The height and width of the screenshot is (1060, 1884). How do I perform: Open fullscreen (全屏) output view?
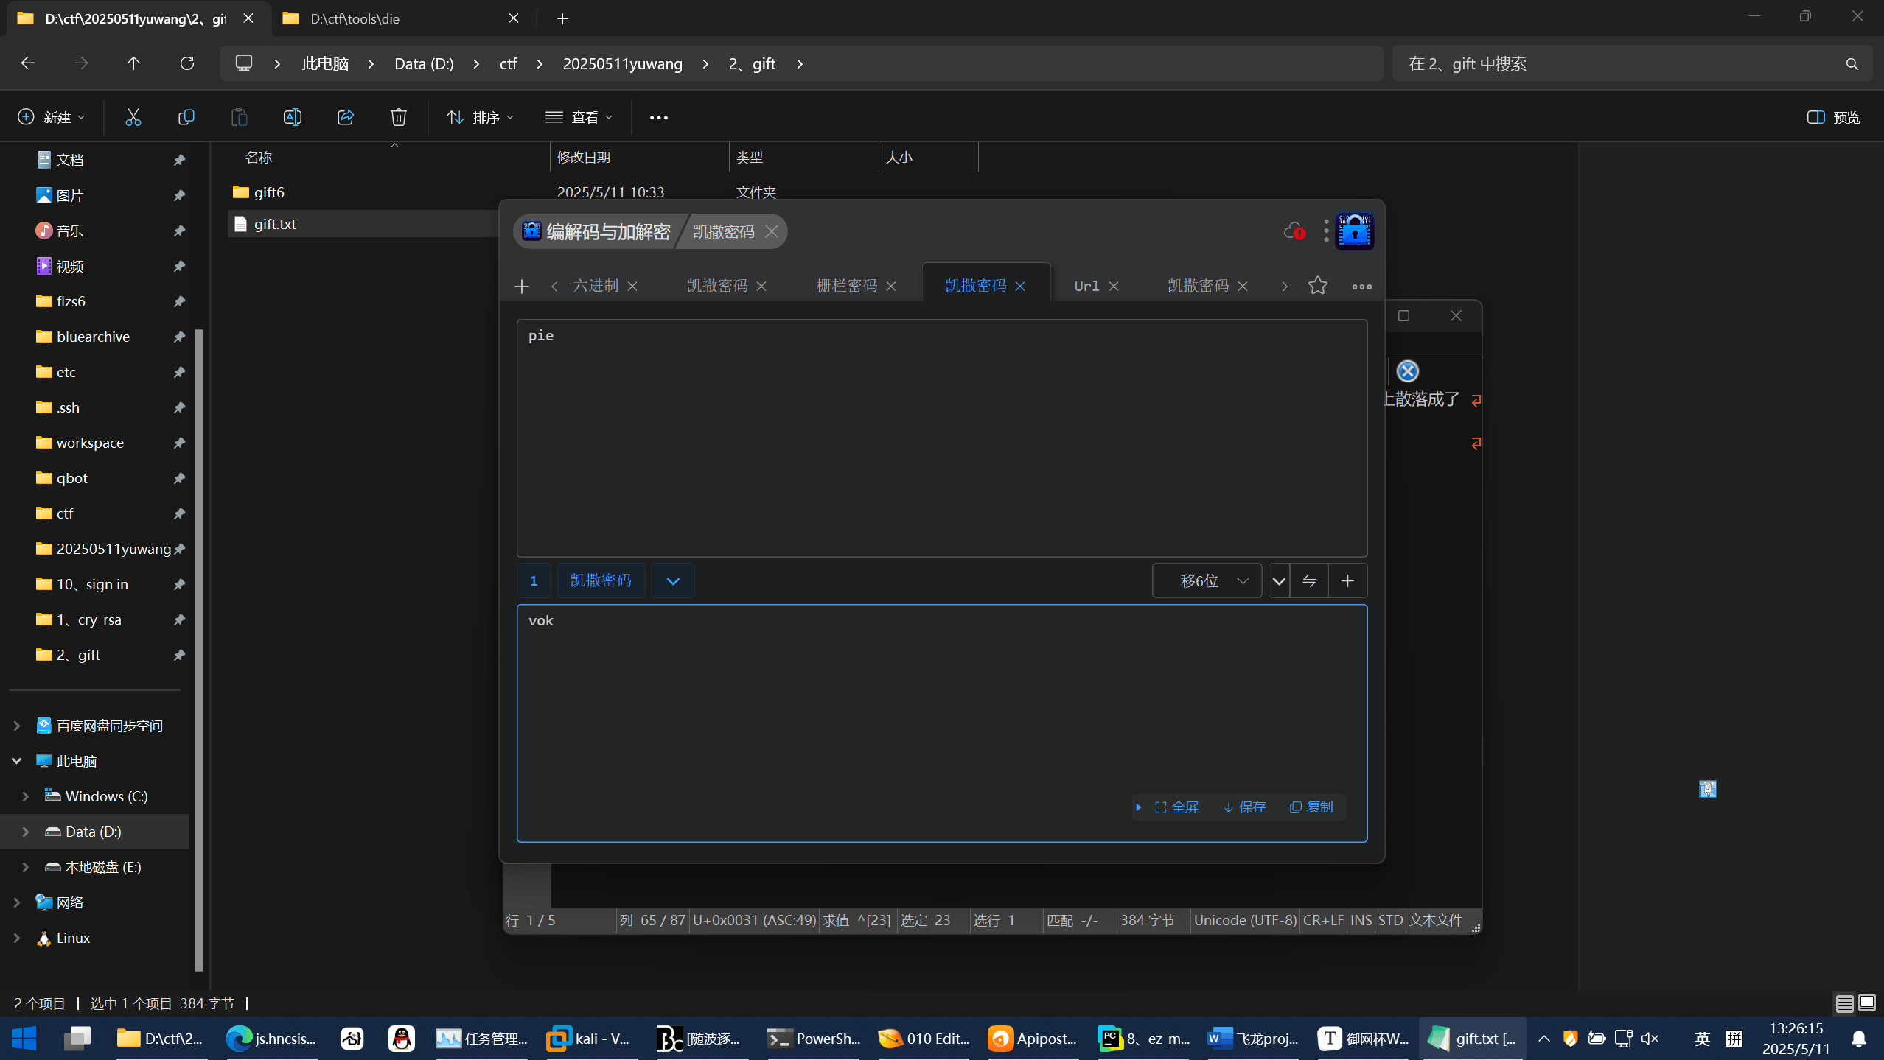point(1176,807)
